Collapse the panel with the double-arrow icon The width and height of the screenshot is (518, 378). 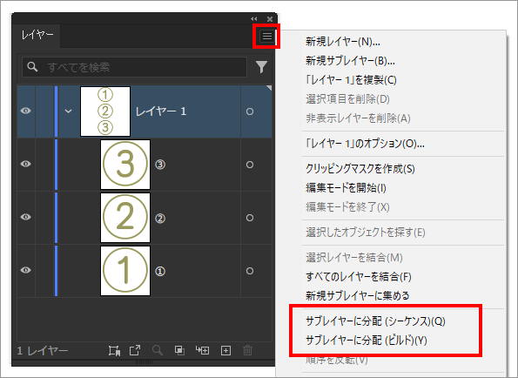tap(253, 19)
